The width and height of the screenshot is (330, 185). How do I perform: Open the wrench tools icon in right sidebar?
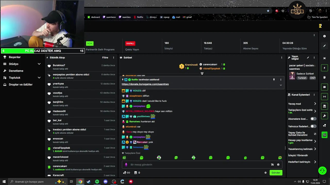pyautogui.click(x=324, y=116)
